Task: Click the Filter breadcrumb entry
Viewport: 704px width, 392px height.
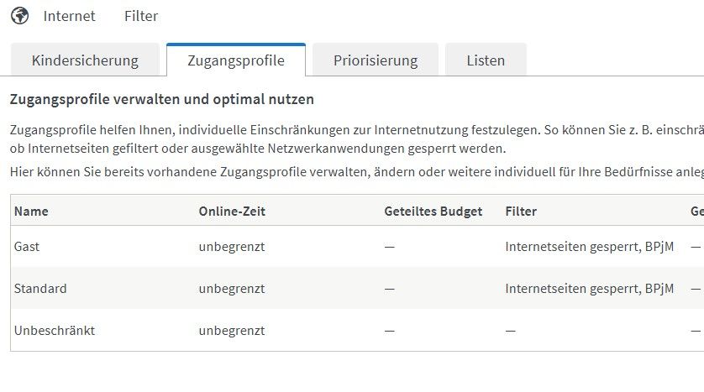Action: [x=140, y=16]
